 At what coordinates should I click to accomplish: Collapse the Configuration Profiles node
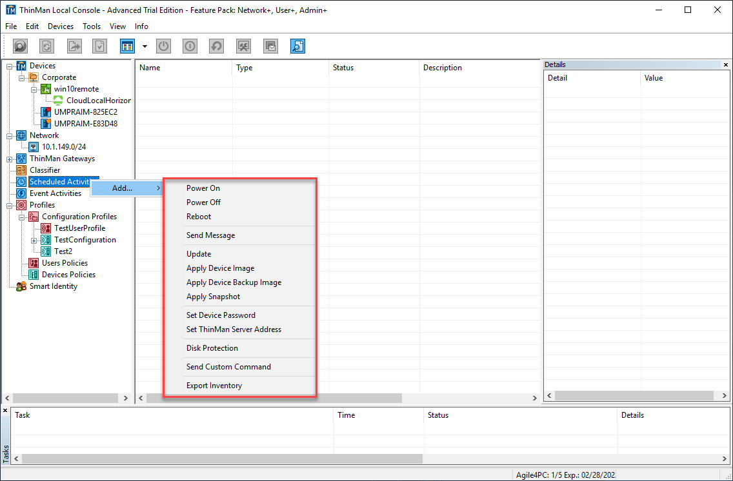pos(21,217)
